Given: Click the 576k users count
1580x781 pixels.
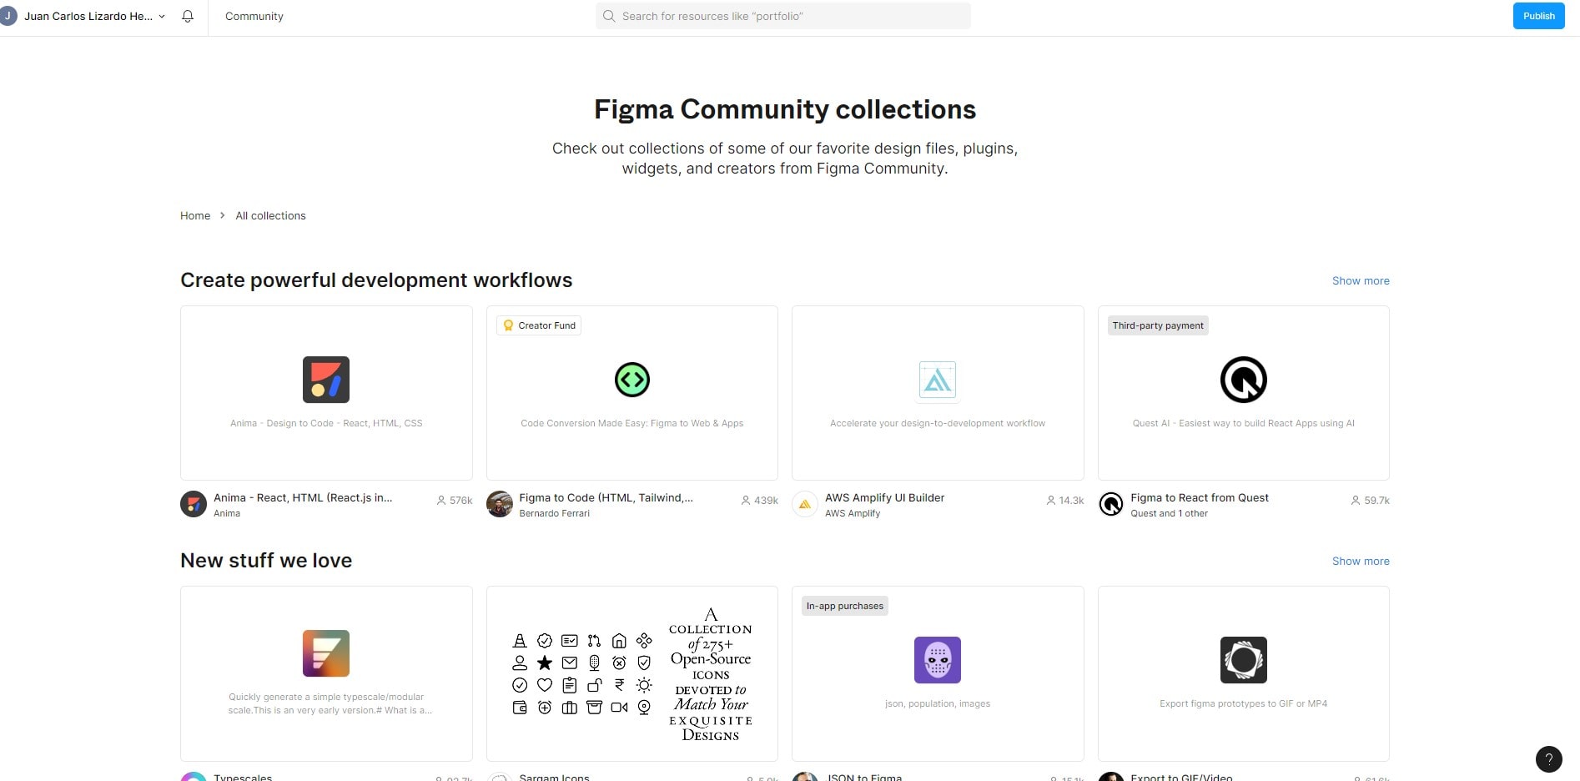Looking at the screenshot, I should pyautogui.click(x=455, y=501).
